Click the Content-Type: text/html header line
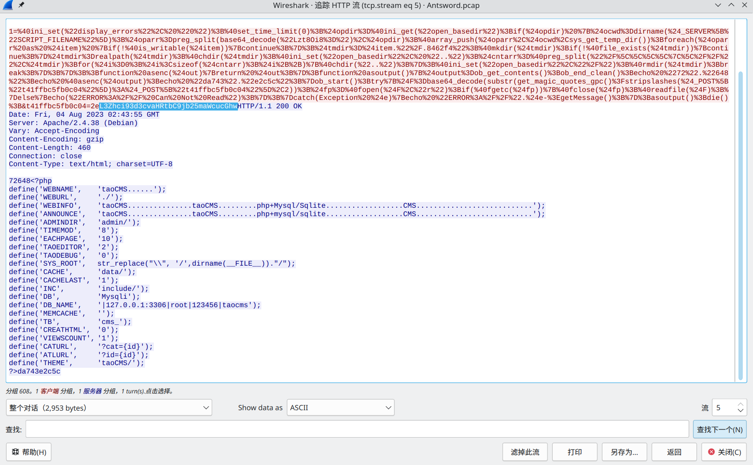 click(x=91, y=164)
